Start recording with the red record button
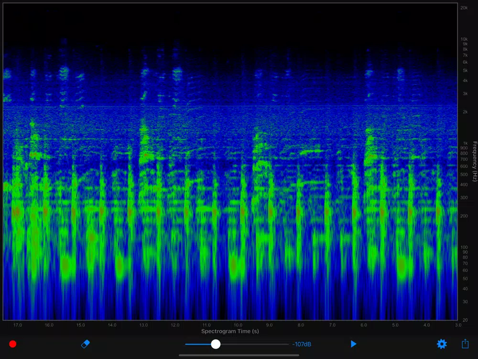Image resolution: width=478 pixels, height=359 pixels. click(13, 344)
